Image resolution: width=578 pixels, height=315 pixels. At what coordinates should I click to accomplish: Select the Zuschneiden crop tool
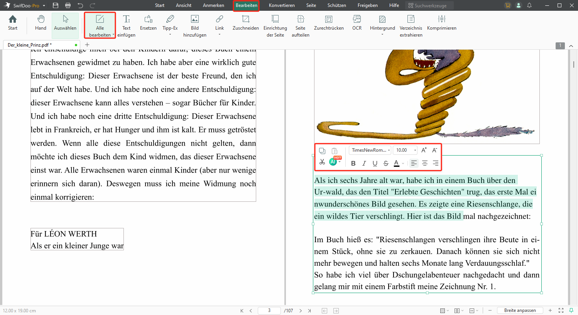(x=245, y=23)
